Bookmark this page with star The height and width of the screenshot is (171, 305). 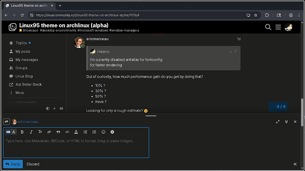tap(255, 15)
